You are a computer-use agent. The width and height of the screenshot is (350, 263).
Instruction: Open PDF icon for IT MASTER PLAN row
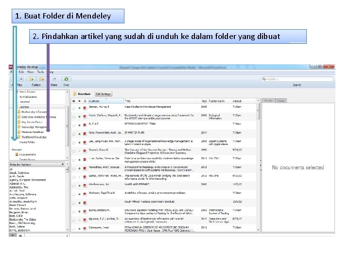pos(85,134)
